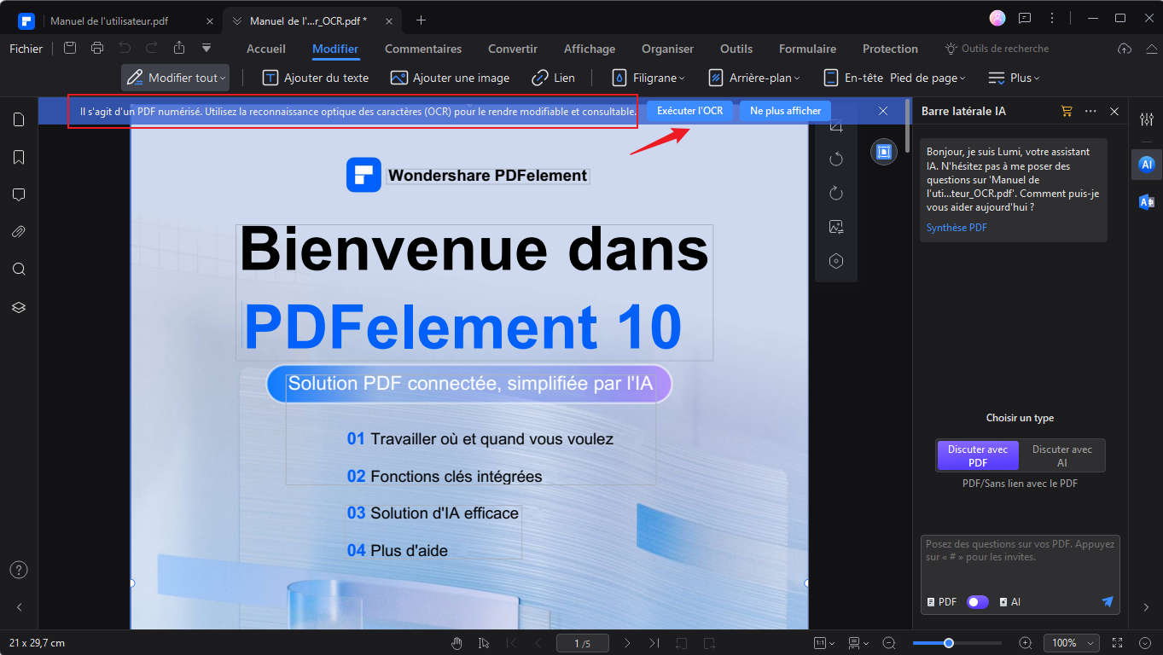Open the bookmarks panel icon
The width and height of the screenshot is (1163, 655).
[19, 157]
